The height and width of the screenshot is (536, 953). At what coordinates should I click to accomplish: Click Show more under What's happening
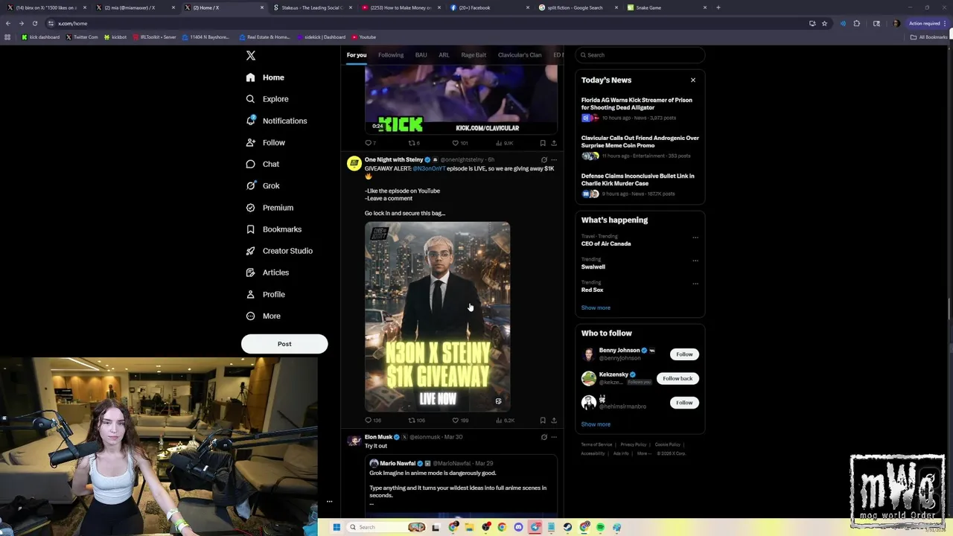(596, 307)
